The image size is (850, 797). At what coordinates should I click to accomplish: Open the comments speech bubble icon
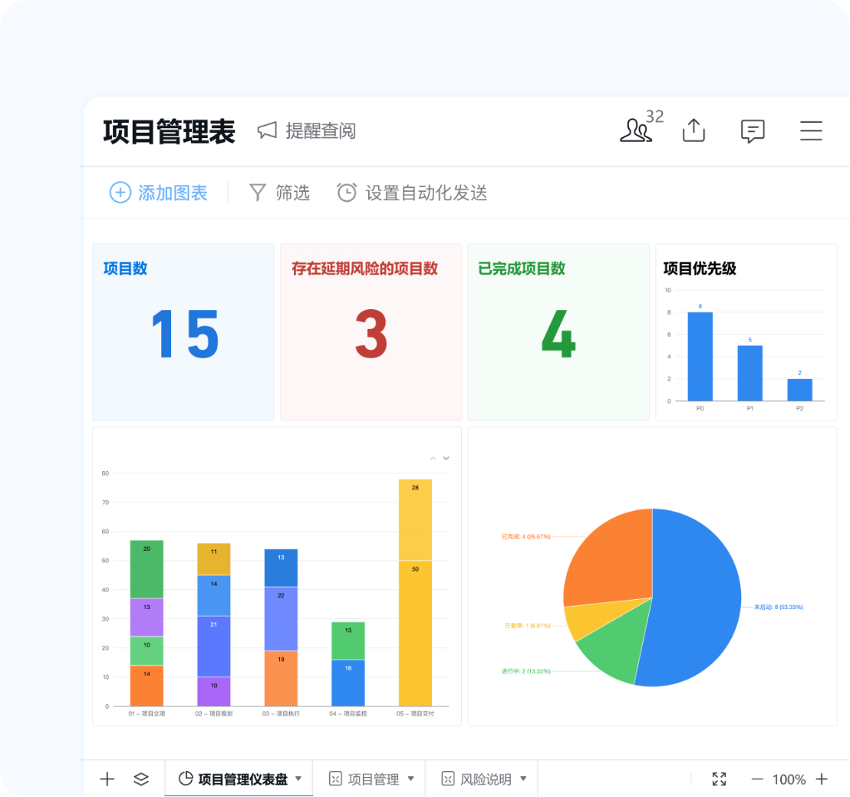click(x=753, y=131)
